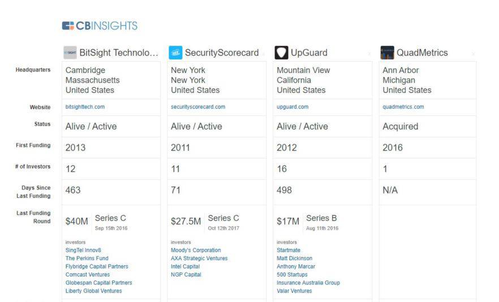View the Startmate investor profile
The height and width of the screenshot is (302, 499).
pyautogui.click(x=289, y=250)
